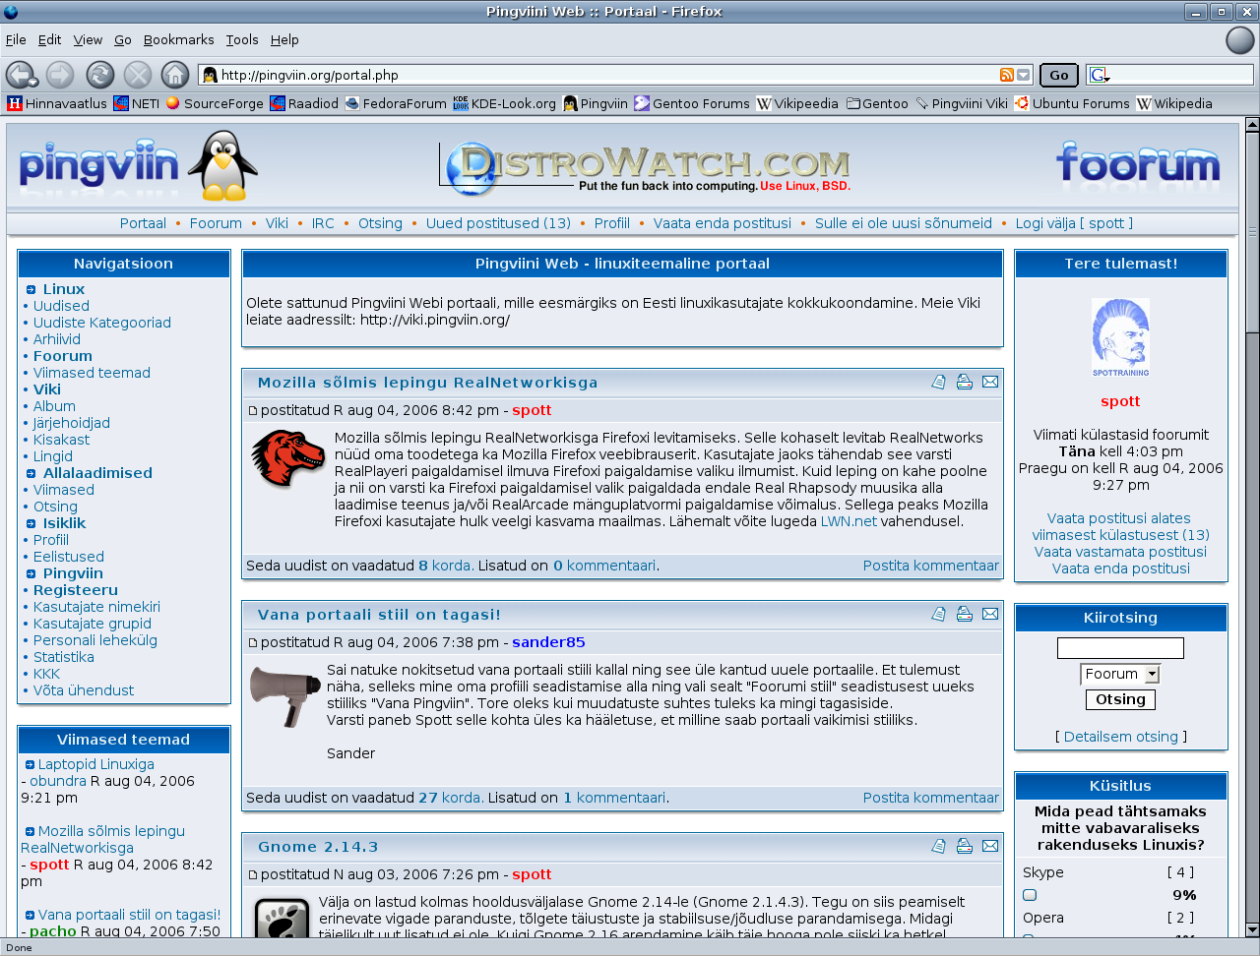This screenshot has width=1260, height=956.
Task: Open the Bookmarks menu
Action: [x=178, y=39]
